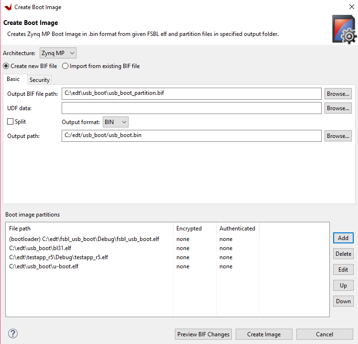Delete the selected partition

[343, 254]
